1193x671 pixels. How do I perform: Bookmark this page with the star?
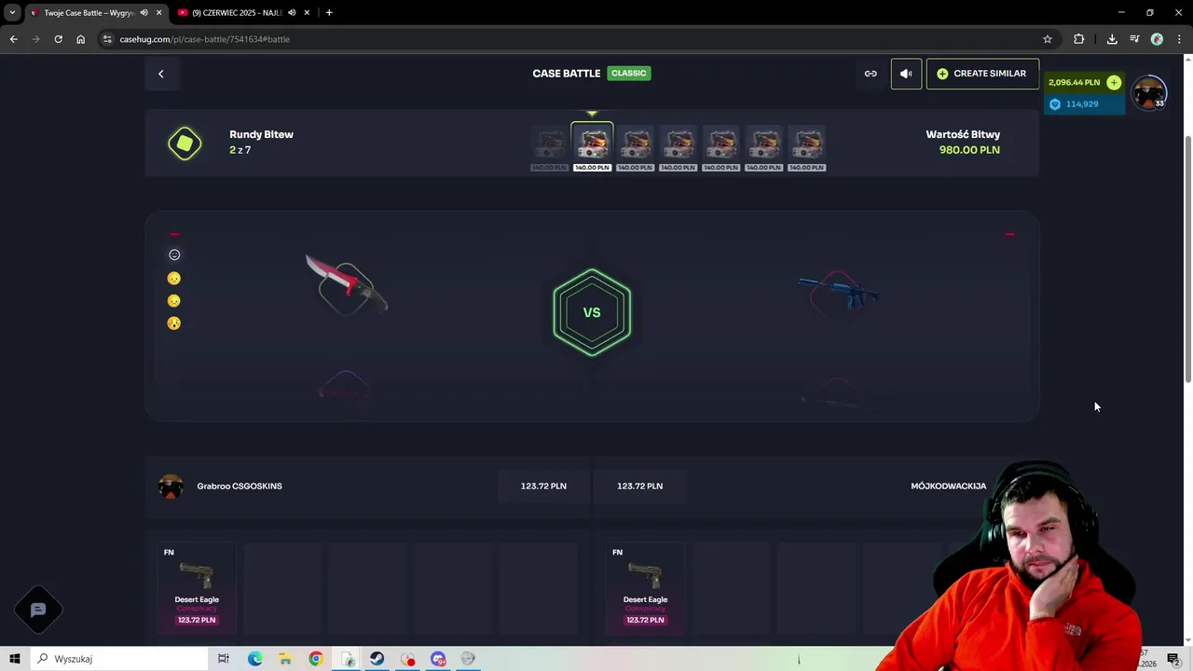(1048, 39)
